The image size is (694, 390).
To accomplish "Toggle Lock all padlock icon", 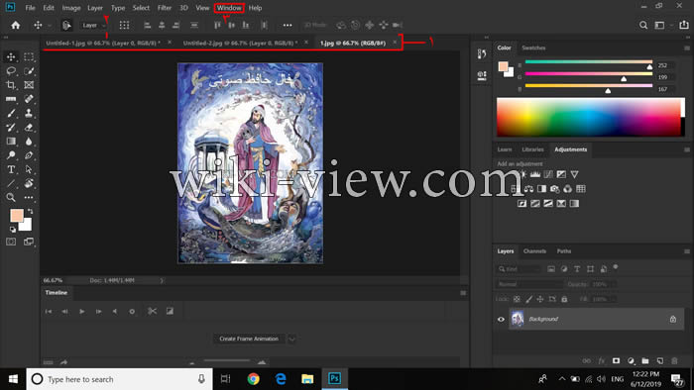I will tap(564, 299).
